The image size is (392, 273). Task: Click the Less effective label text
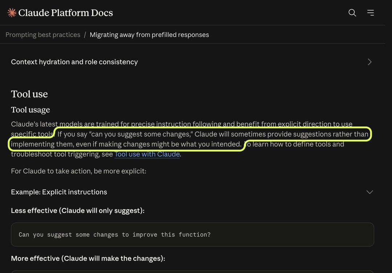click(x=78, y=211)
